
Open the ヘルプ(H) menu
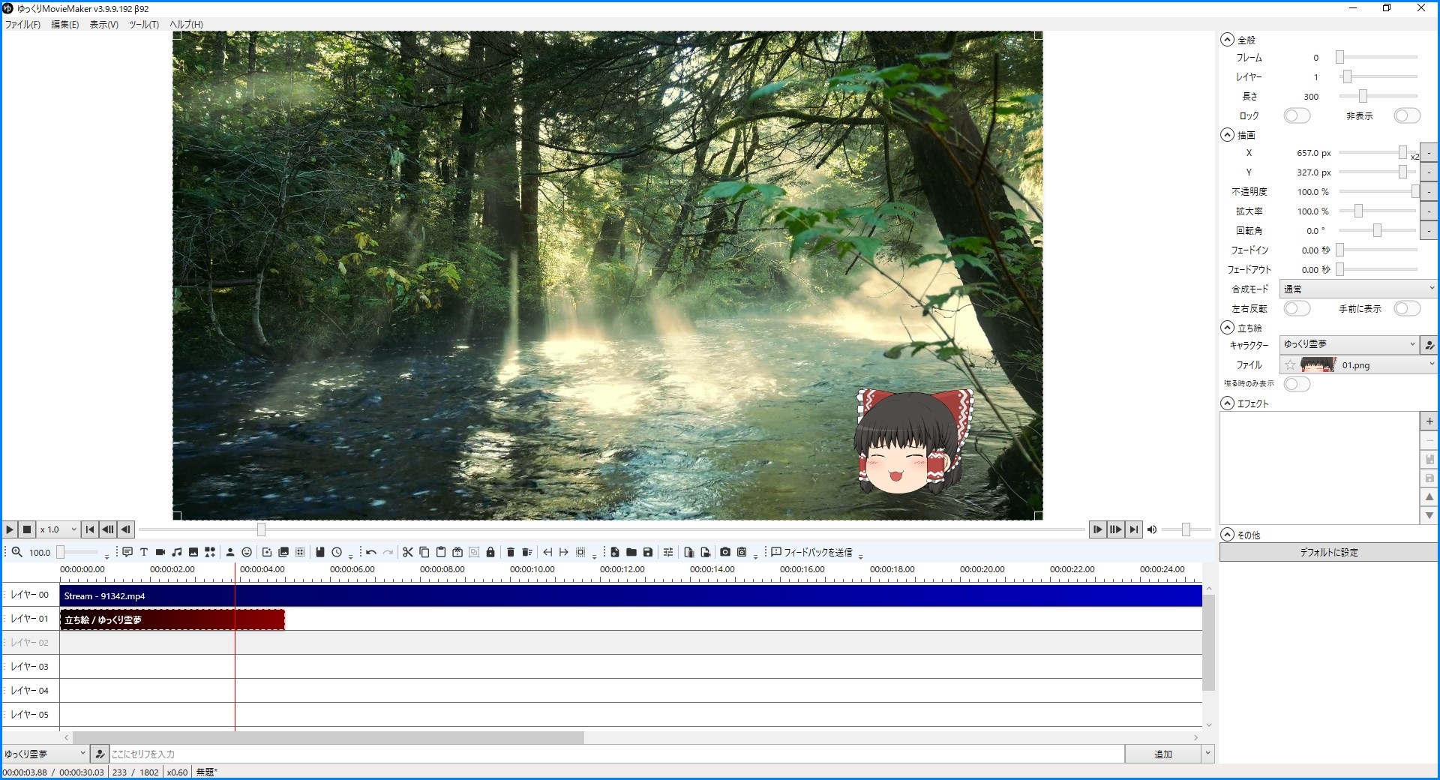coord(186,25)
